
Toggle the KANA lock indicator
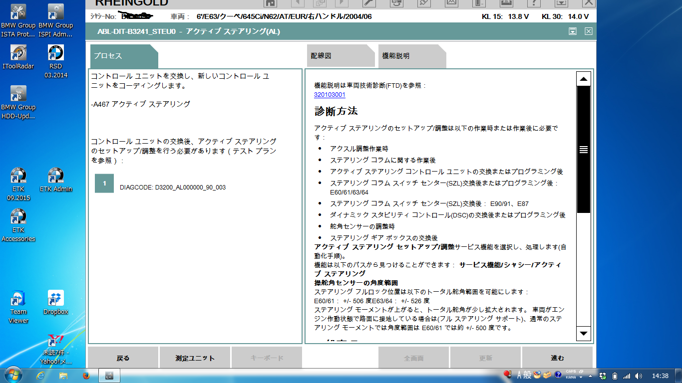tap(571, 378)
